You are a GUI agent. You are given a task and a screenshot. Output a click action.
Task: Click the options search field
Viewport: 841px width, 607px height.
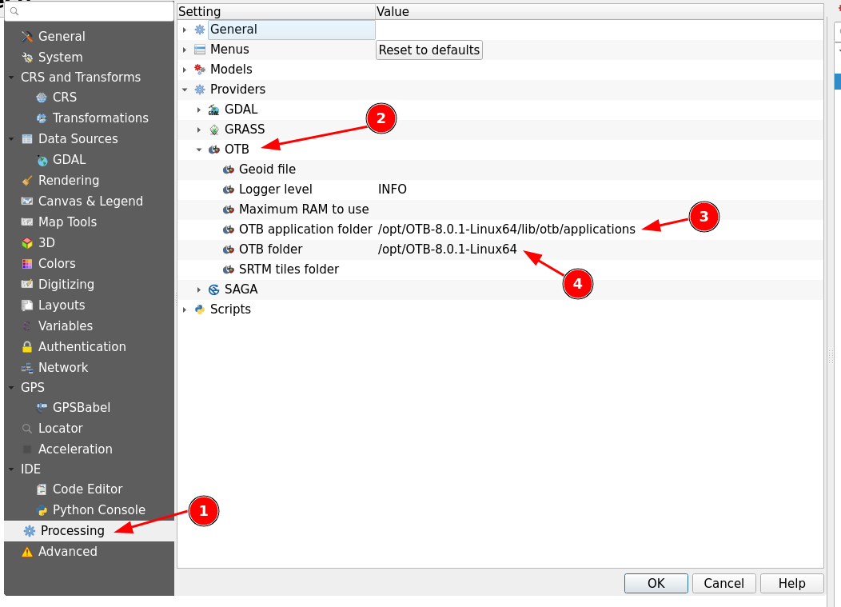click(x=89, y=11)
